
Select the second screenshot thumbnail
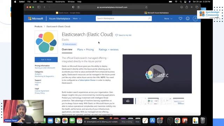tap(141, 101)
